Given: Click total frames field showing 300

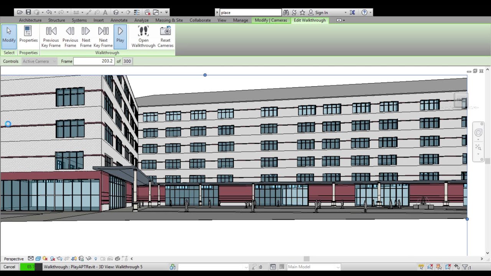Looking at the screenshot, I should [x=127, y=61].
